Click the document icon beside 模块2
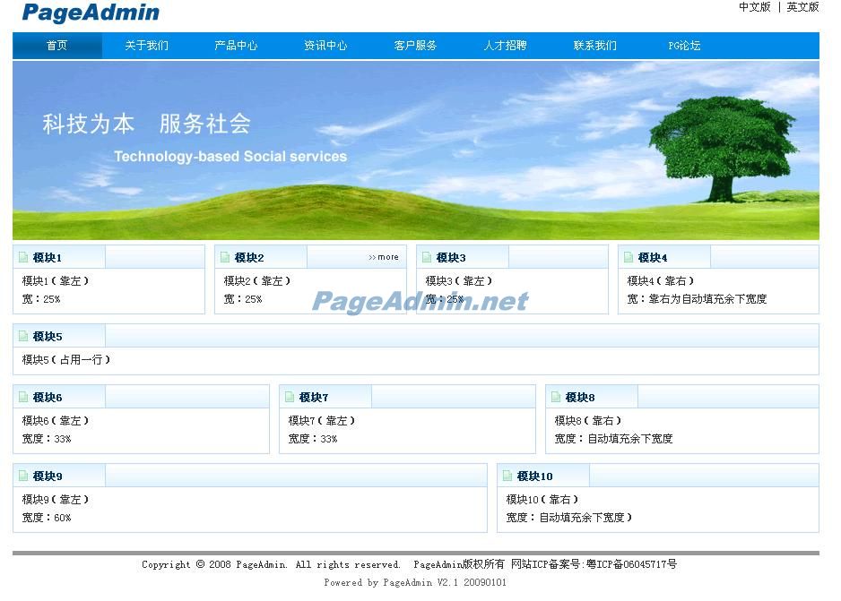The height and width of the screenshot is (601, 841). point(225,258)
